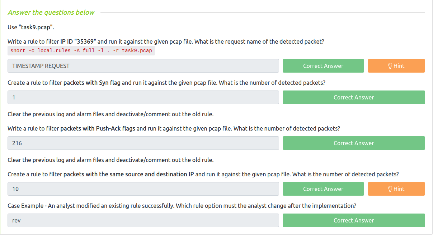This screenshot has width=433, height=235.
Task: Focus the answer field containing rev
Action: [x=143, y=220]
